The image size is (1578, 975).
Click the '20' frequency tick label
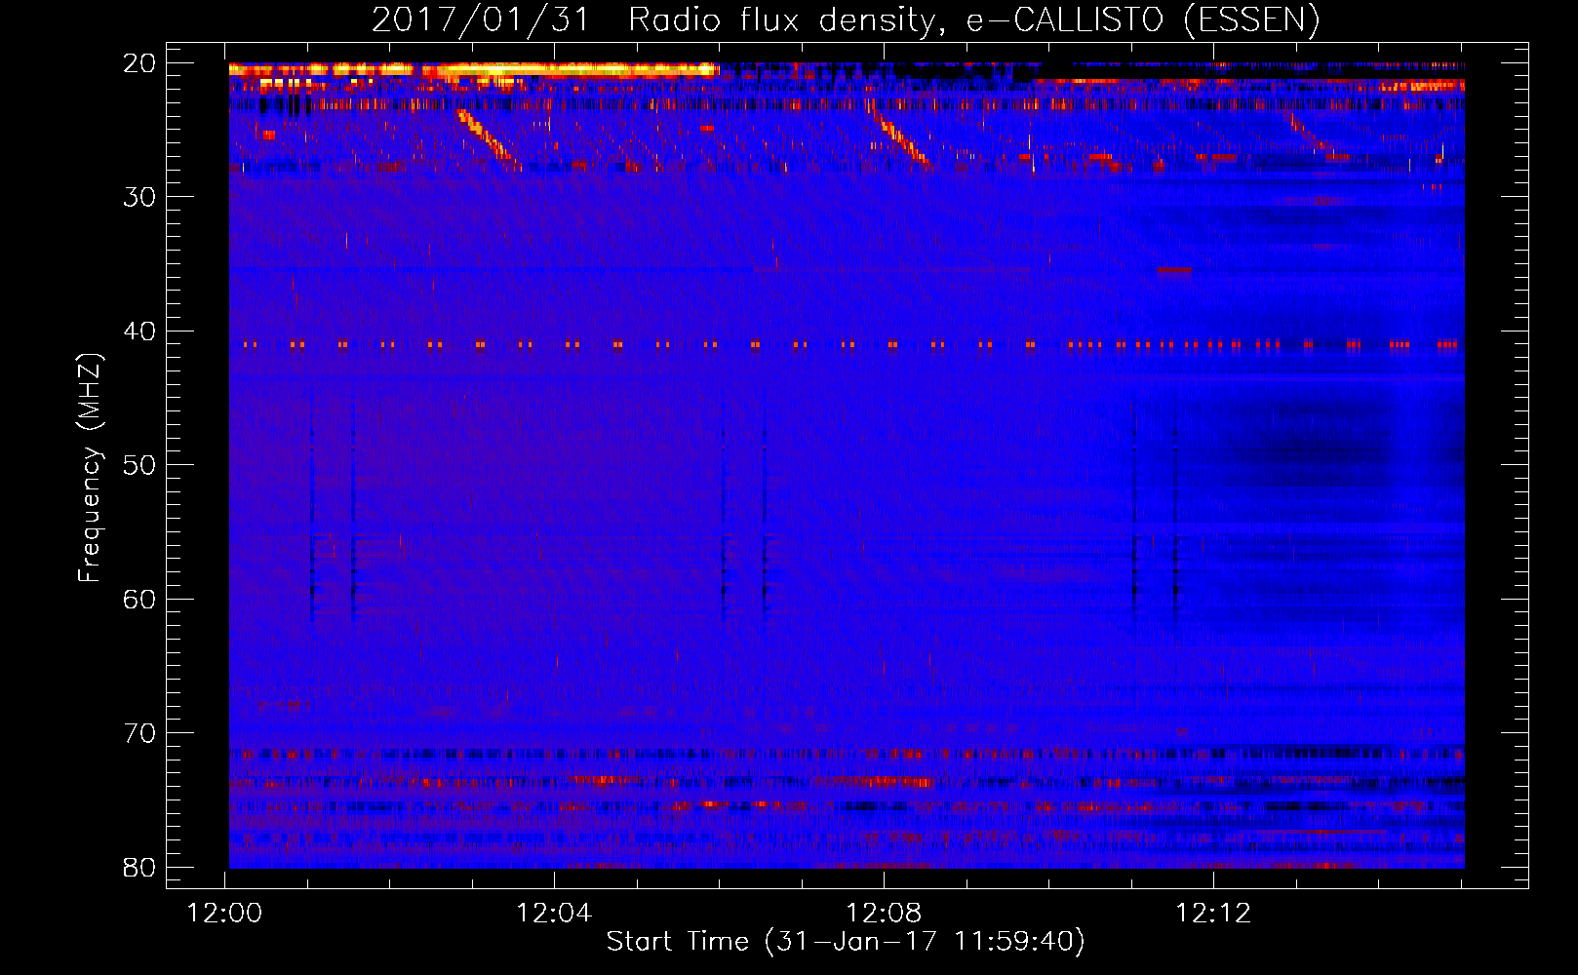click(x=139, y=63)
